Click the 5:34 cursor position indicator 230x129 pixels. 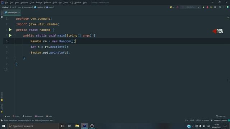click(x=187, y=120)
